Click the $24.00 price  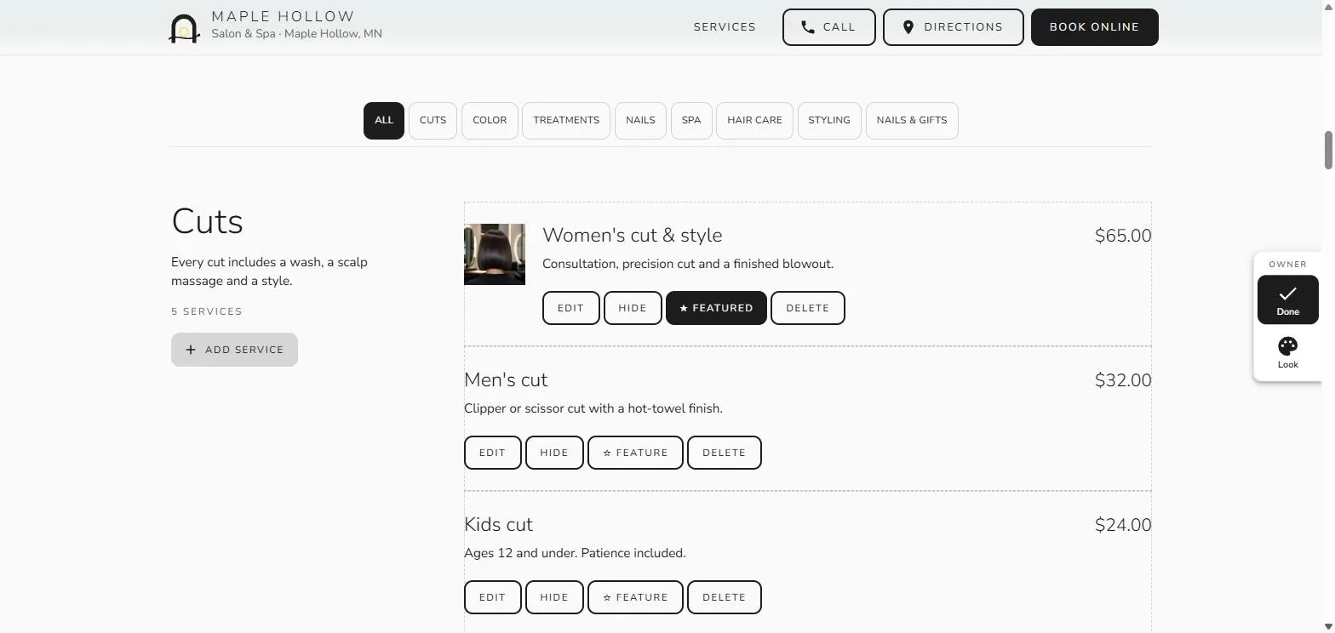click(x=1123, y=525)
